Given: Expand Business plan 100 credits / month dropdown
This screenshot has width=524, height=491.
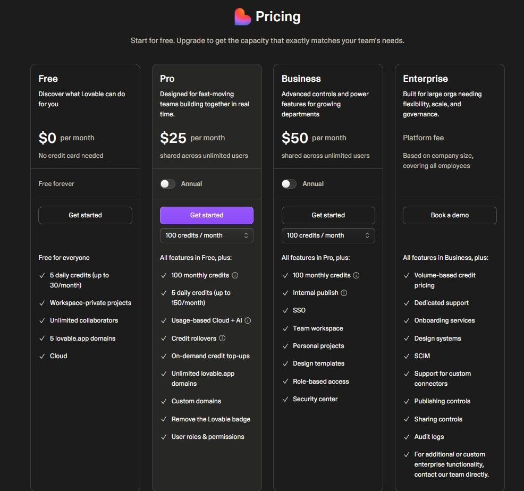Looking at the screenshot, I should (x=328, y=235).
